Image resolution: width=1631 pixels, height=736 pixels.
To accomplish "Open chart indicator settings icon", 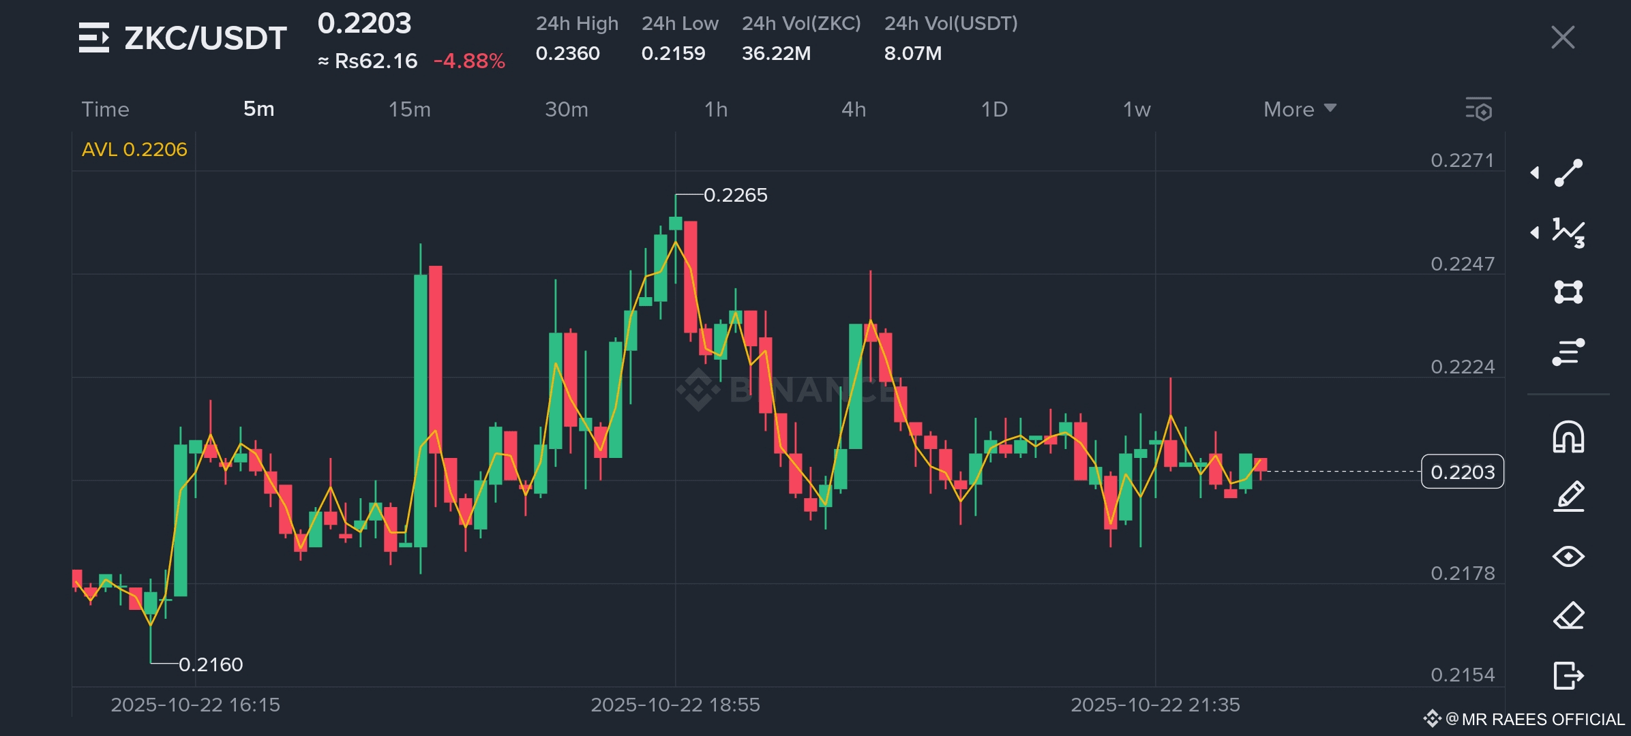I will 1478,109.
